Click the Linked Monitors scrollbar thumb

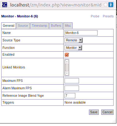[67, 68]
